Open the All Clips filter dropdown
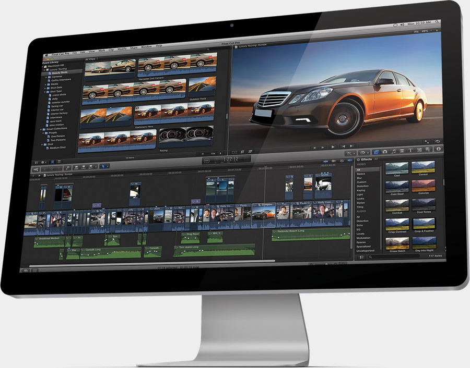Screen dimensions: 470x368 (90, 59)
